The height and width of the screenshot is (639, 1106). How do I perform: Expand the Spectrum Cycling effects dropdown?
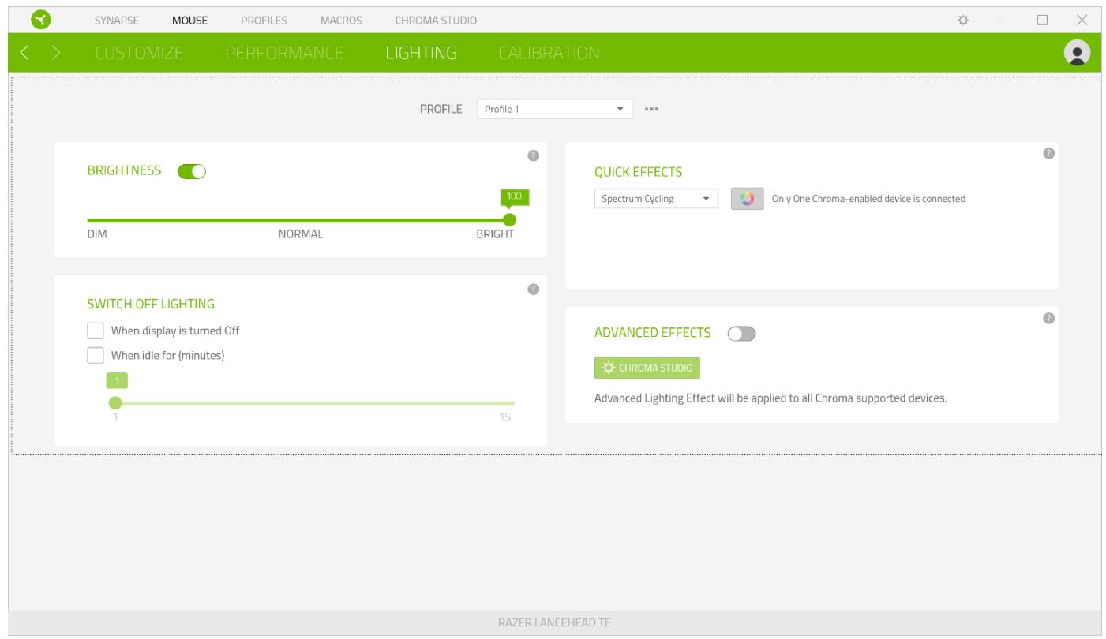(656, 199)
